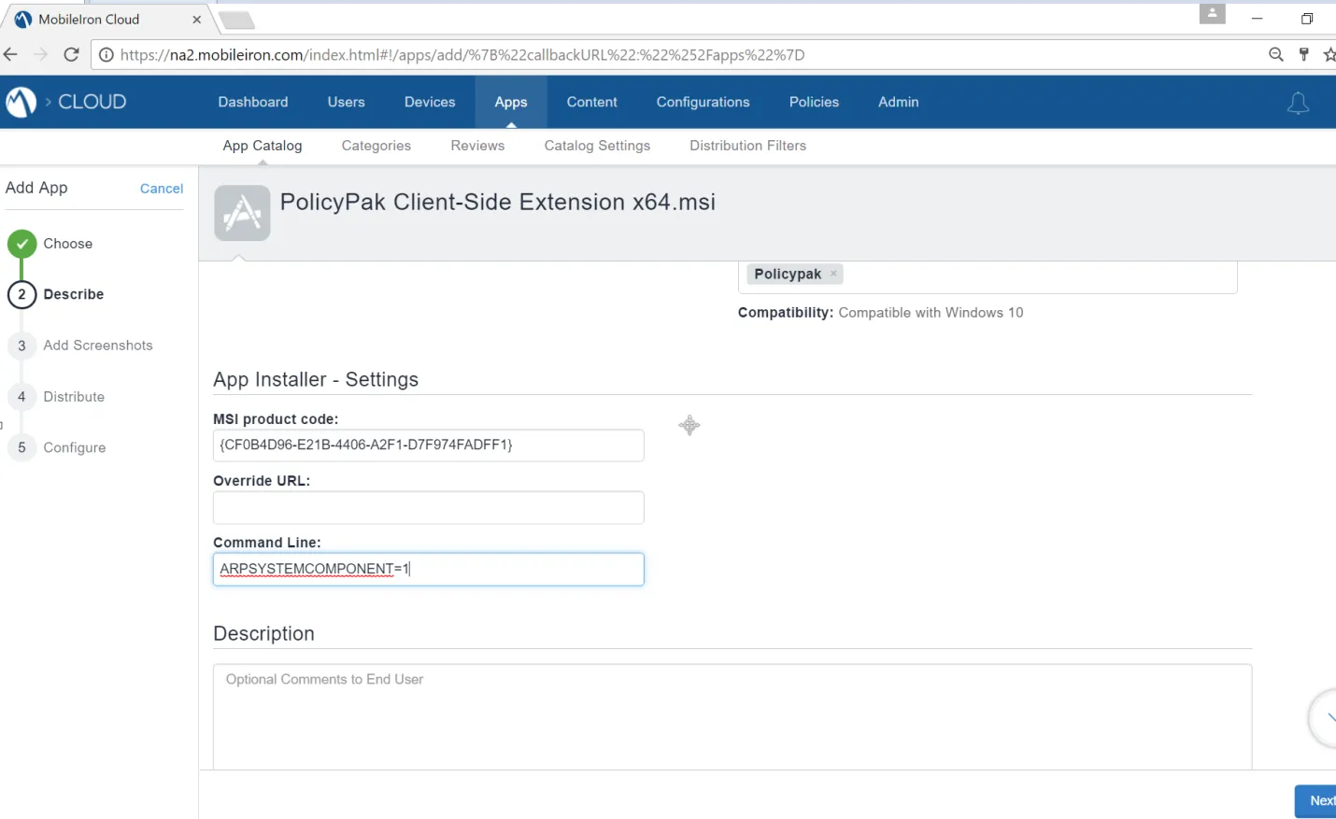1336x819 pixels.
Task: Click the browser address bar URL
Action: pyautogui.click(x=462, y=55)
